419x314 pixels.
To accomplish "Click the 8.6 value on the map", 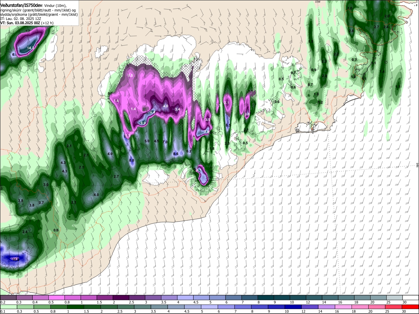I will (x=176, y=154).
